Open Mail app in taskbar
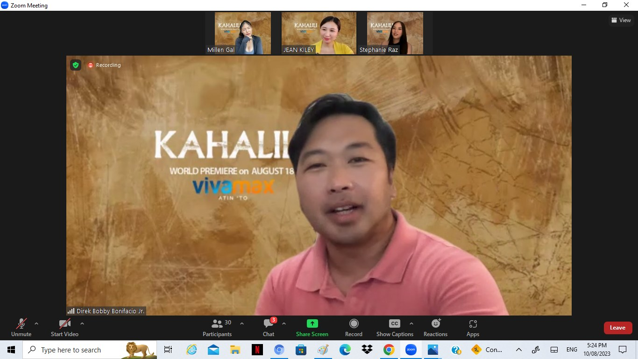 [x=213, y=350]
